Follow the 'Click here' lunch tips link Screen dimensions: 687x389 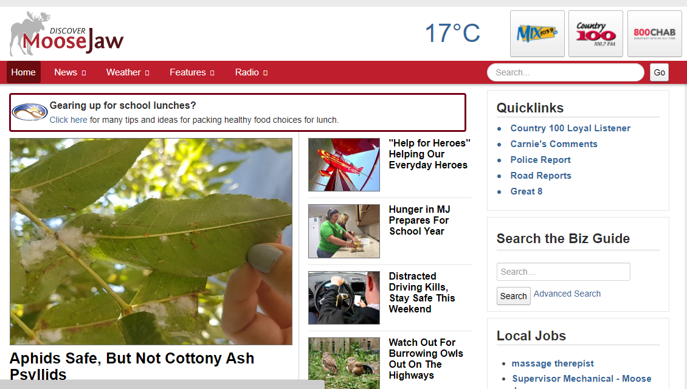click(x=68, y=120)
